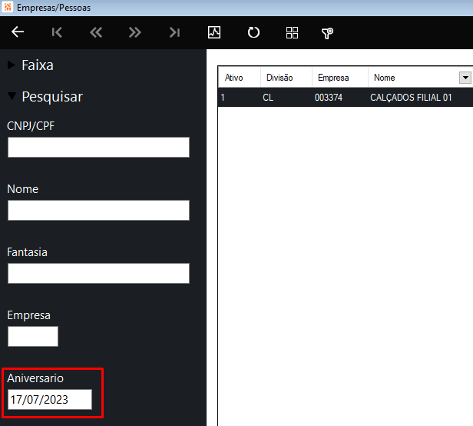Open the Nome column dropdown arrow
This screenshot has width=473, height=426.
[465, 78]
